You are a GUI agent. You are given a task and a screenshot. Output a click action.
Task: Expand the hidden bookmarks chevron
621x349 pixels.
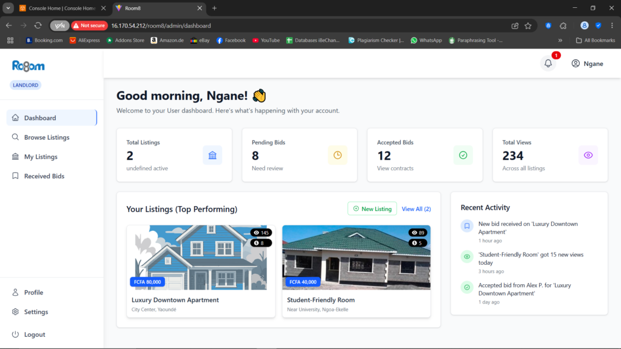pyautogui.click(x=560, y=41)
